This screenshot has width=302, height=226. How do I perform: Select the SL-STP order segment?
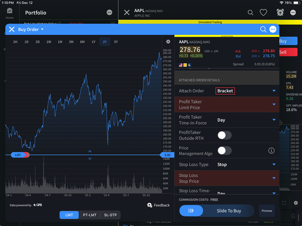pos(110,215)
